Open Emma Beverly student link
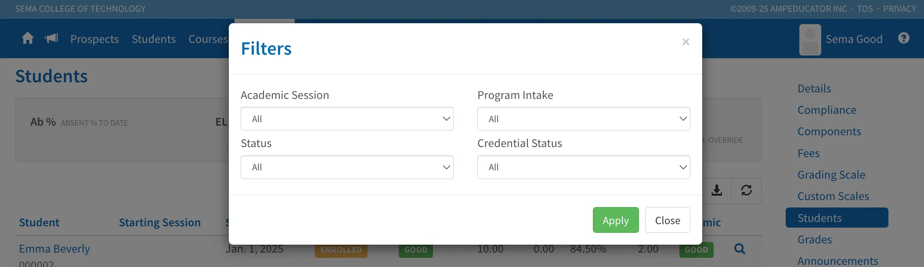This screenshot has width=924, height=267. tap(54, 249)
